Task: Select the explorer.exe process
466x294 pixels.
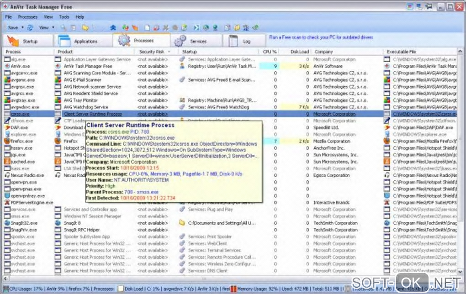Action: point(23,134)
